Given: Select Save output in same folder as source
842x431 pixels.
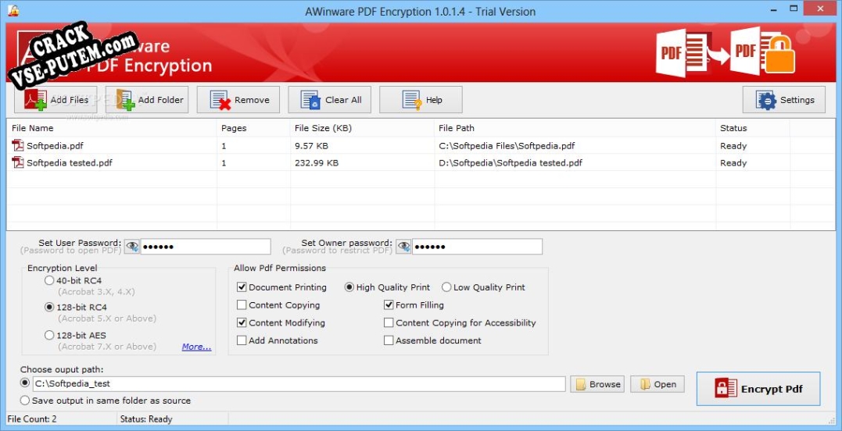Looking at the screenshot, I should [x=25, y=401].
